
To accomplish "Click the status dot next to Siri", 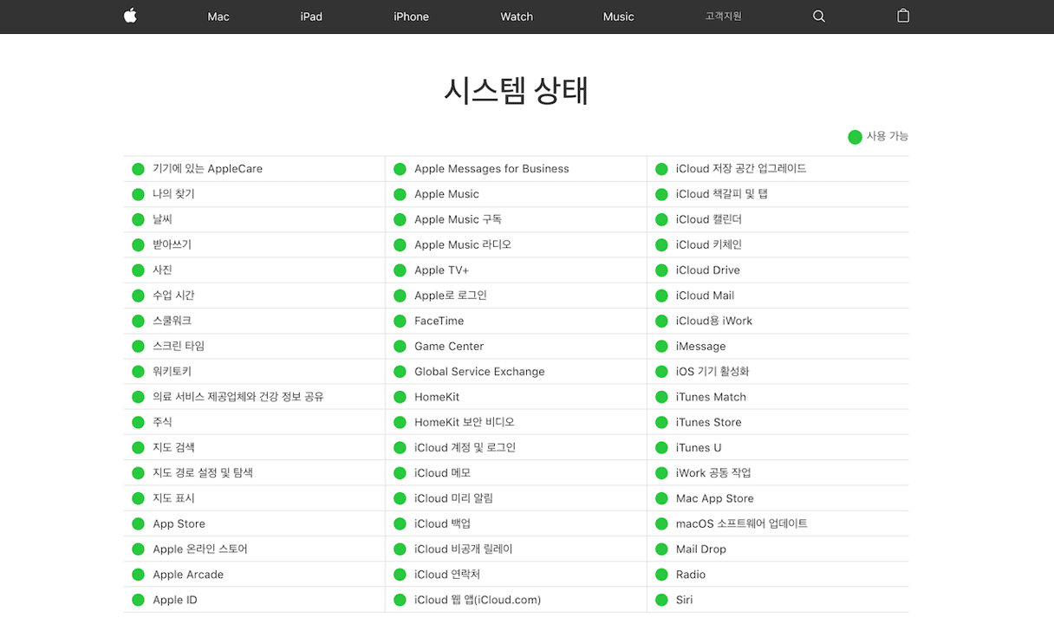I will coord(661,600).
